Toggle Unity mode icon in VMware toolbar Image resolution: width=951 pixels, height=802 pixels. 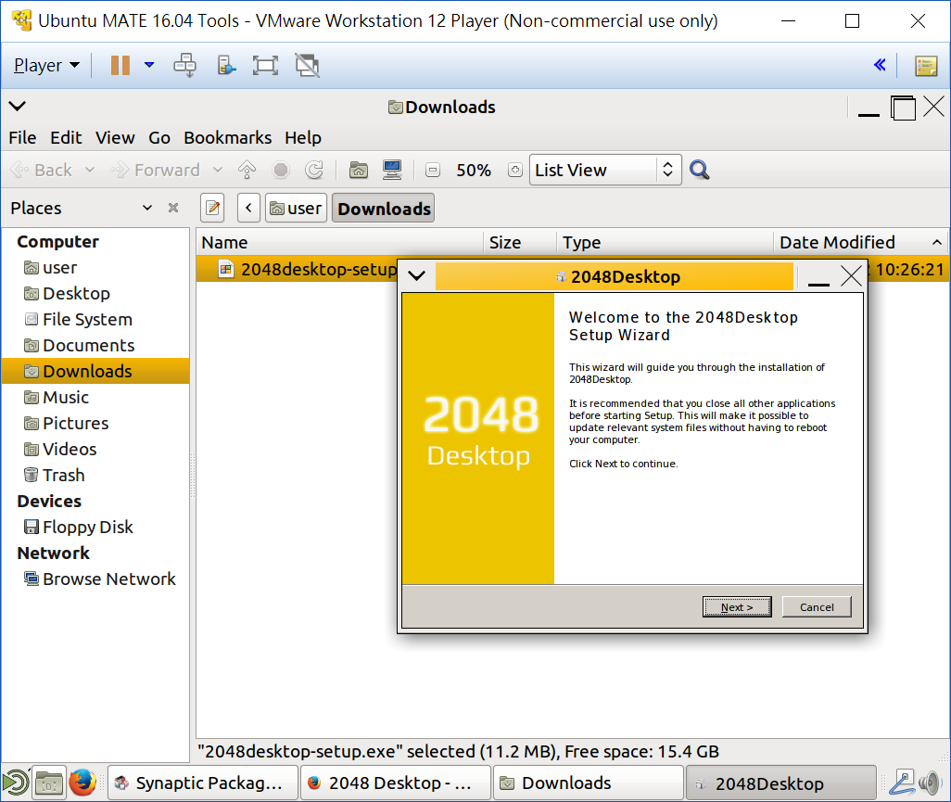307,65
